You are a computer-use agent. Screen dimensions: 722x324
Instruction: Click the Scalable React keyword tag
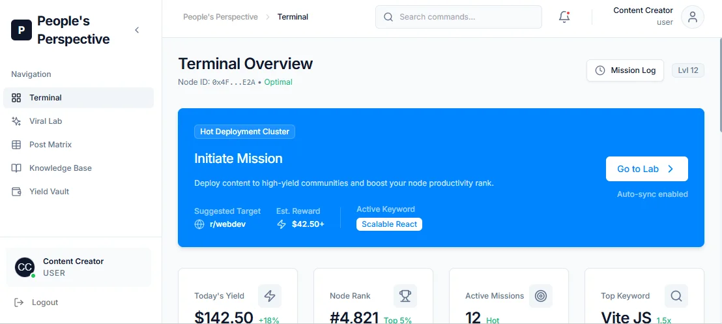coord(389,224)
